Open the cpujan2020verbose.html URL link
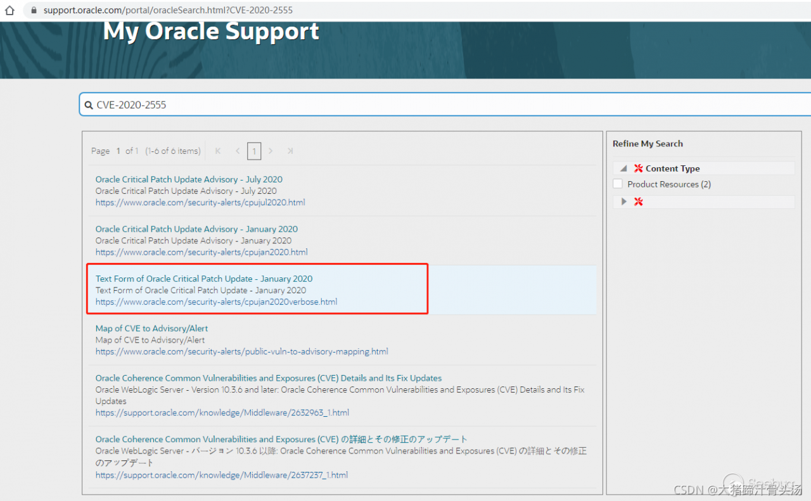 (216, 302)
